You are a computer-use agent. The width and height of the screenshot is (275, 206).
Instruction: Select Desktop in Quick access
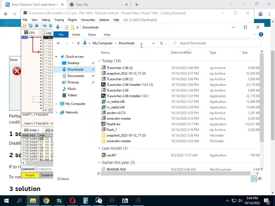(73, 63)
